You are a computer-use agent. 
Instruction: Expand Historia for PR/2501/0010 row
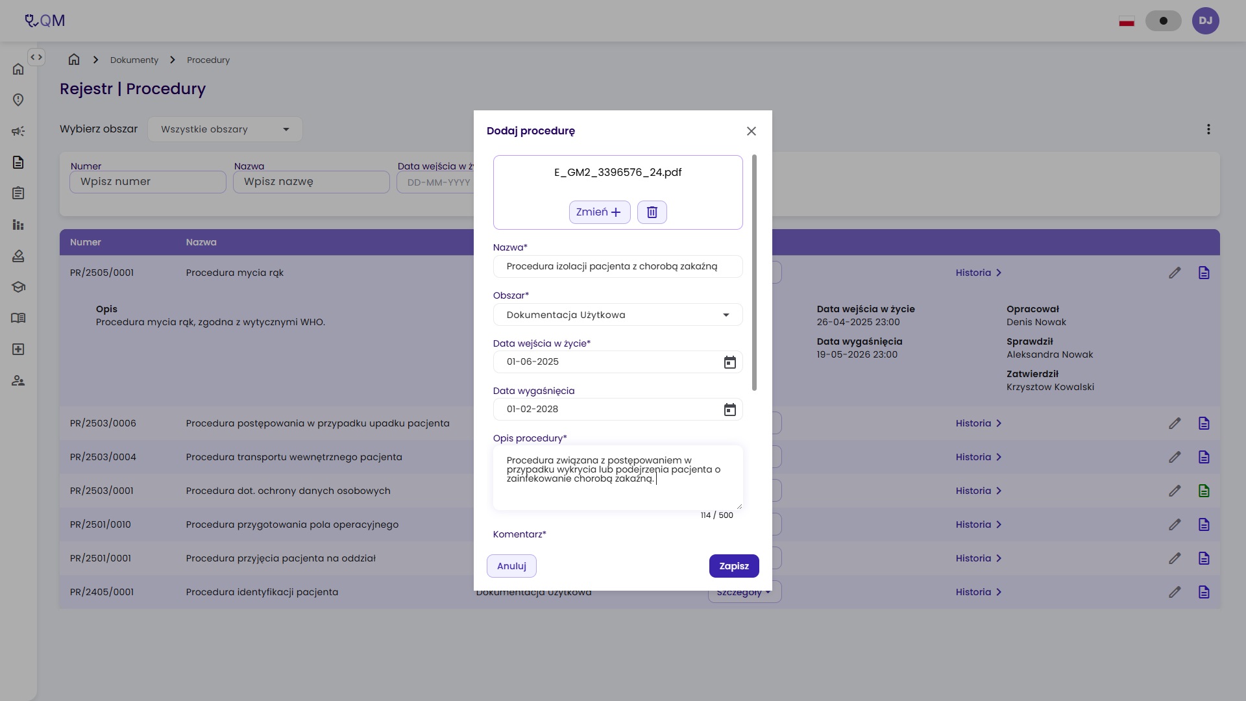point(979,524)
